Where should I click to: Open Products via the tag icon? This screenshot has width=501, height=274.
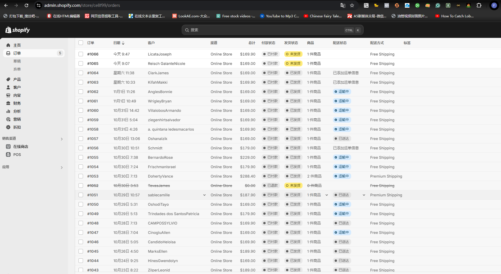[8, 79]
